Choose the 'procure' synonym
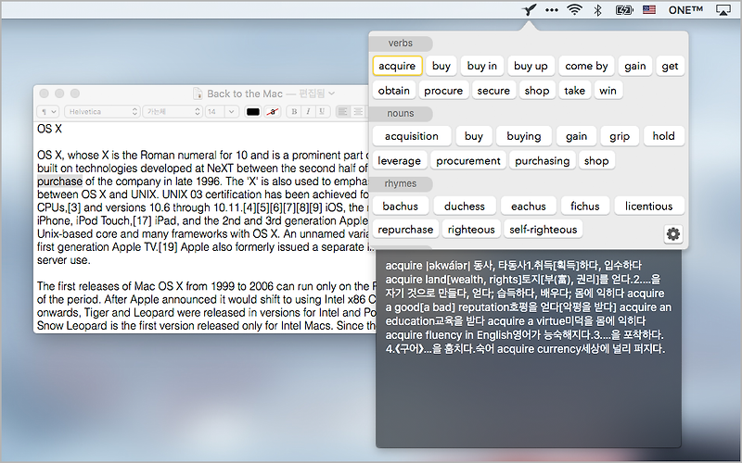Viewport: 742px width, 463px height. coord(443,90)
